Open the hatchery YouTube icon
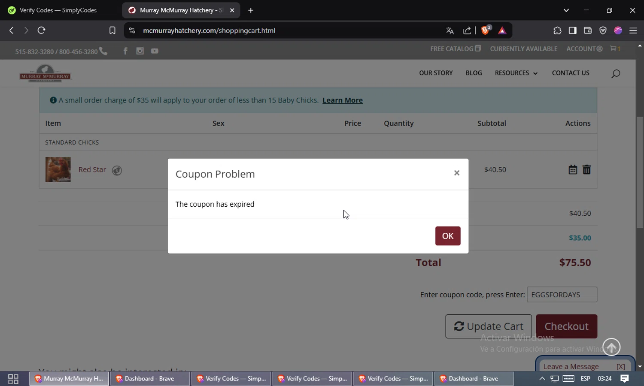Image resolution: width=644 pixels, height=386 pixels. [x=155, y=51]
